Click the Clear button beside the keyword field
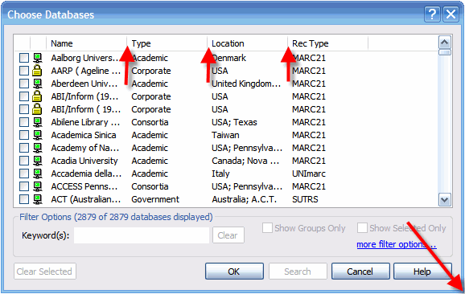465x294 pixels. pos(228,235)
